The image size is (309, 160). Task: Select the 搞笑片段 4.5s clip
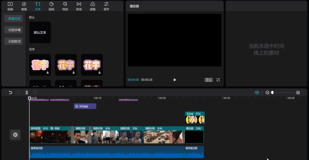(x=105, y=135)
